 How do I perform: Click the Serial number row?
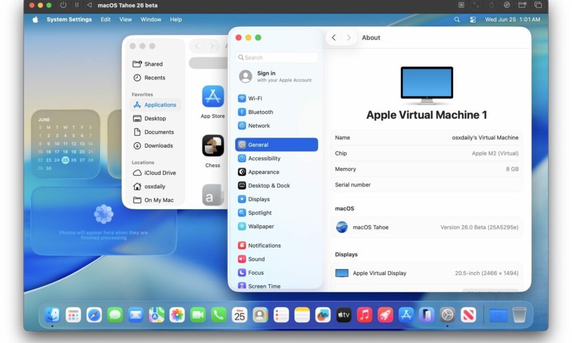point(427,185)
